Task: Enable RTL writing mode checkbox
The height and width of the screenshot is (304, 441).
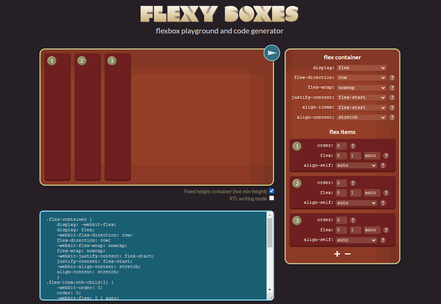Action: (271, 198)
